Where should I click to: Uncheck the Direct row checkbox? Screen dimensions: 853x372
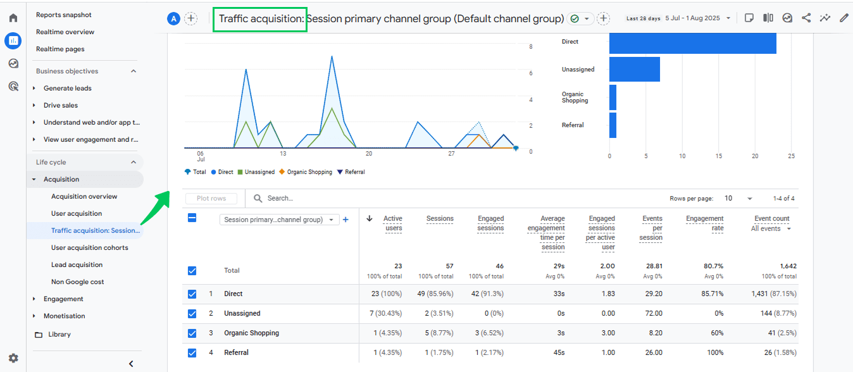192,294
